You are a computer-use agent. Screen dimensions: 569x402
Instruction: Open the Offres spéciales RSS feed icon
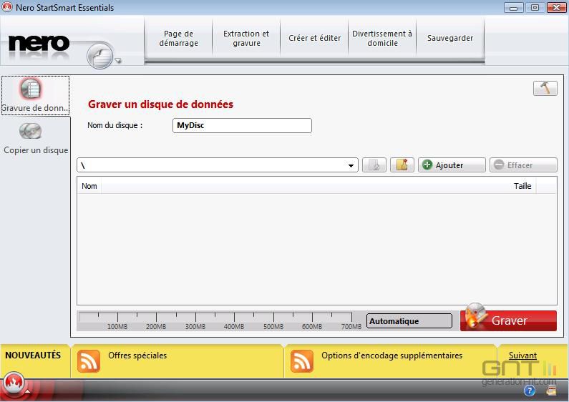pyautogui.click(x=89, y=361)
